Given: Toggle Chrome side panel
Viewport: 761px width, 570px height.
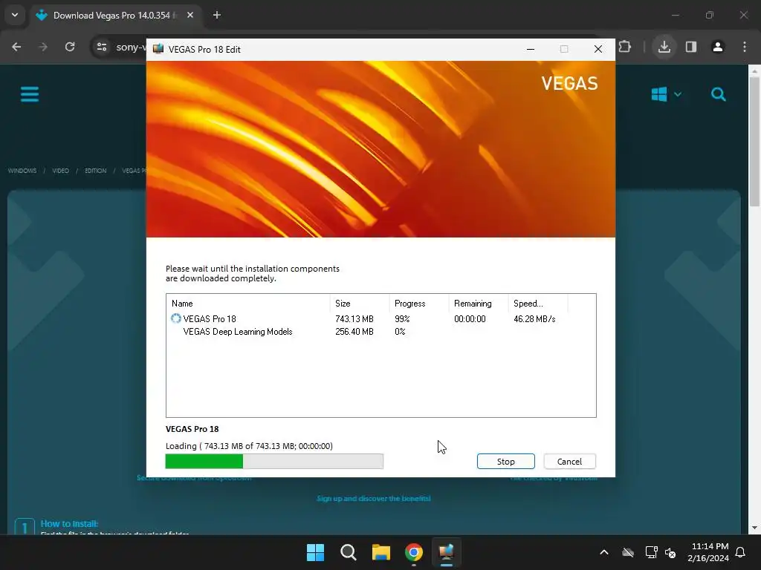Looking at the screenshot, I should 691,47.
